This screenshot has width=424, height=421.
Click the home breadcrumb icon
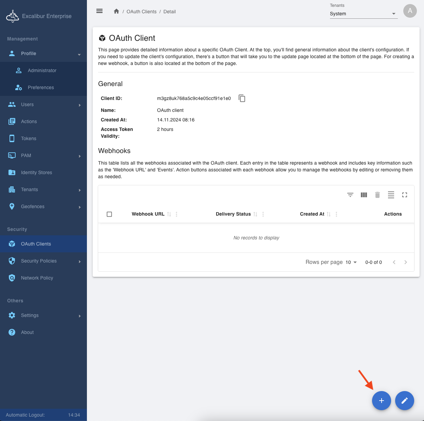(116, 12)
